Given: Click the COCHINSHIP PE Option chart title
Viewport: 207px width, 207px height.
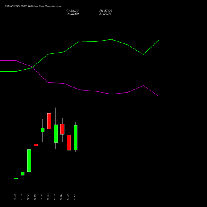Looking at the screenshot, I should [33, 6].
